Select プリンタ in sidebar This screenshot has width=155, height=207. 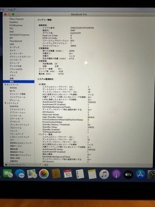pyautogui.click(x=13, y=72)
